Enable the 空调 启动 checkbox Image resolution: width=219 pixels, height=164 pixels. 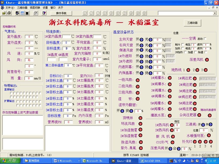coord(205,39)
